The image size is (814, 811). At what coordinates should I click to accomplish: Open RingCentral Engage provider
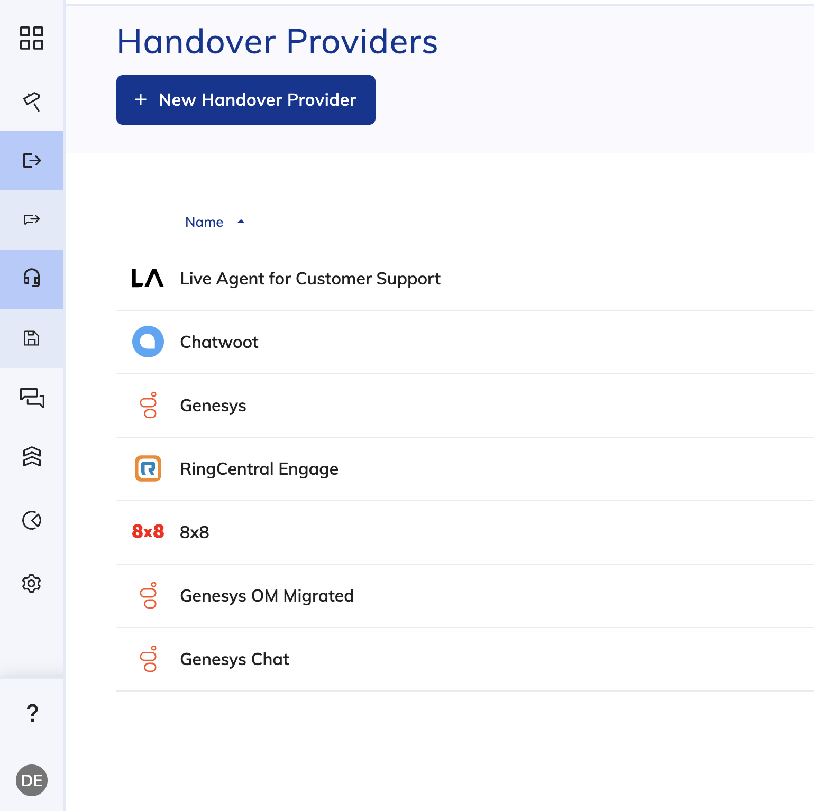[259, 469]
